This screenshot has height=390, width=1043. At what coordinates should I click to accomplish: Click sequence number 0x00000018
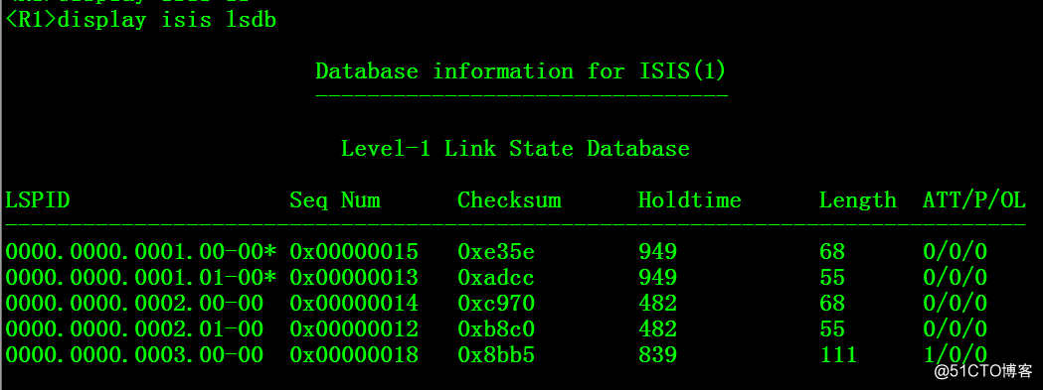[x=354, y=355]
